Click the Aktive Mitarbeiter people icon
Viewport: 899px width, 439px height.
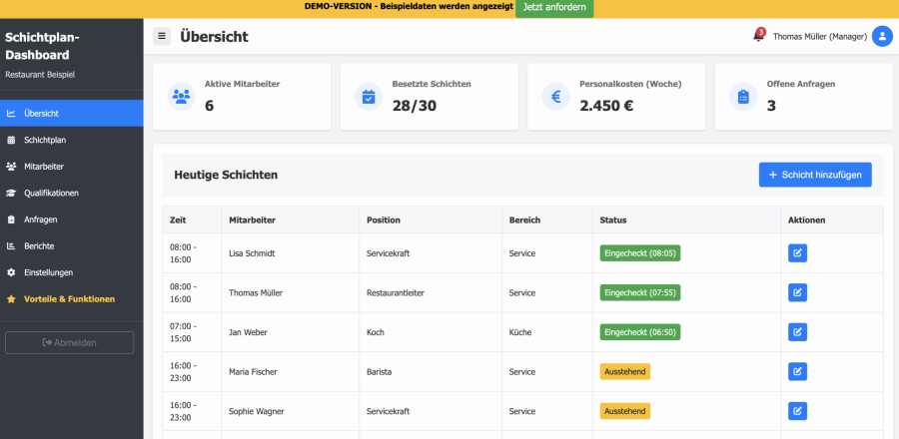coord(181,97)
